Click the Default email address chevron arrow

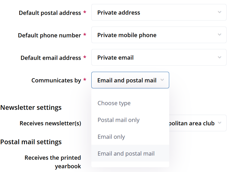[220, 57]
